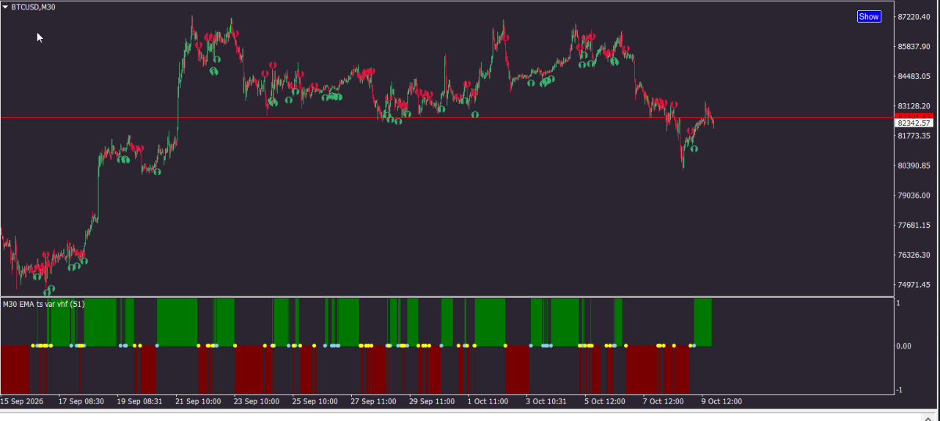Click the 7 Oct 12:00 time label
Screen dimensions: 940x421
[663, 401]
